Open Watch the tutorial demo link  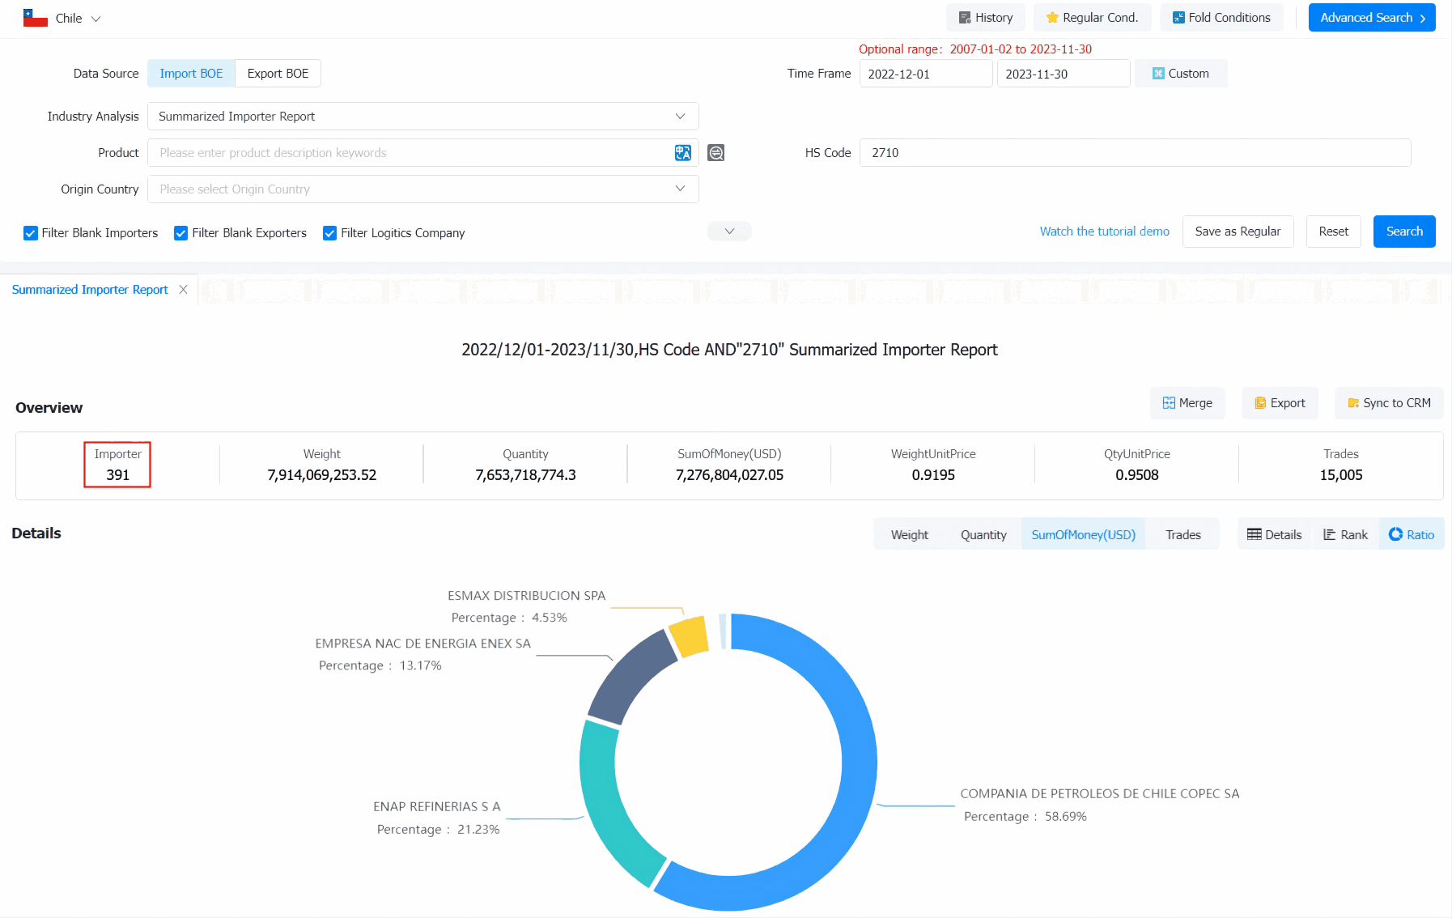pyautogui.click(x=1104, y=232)
